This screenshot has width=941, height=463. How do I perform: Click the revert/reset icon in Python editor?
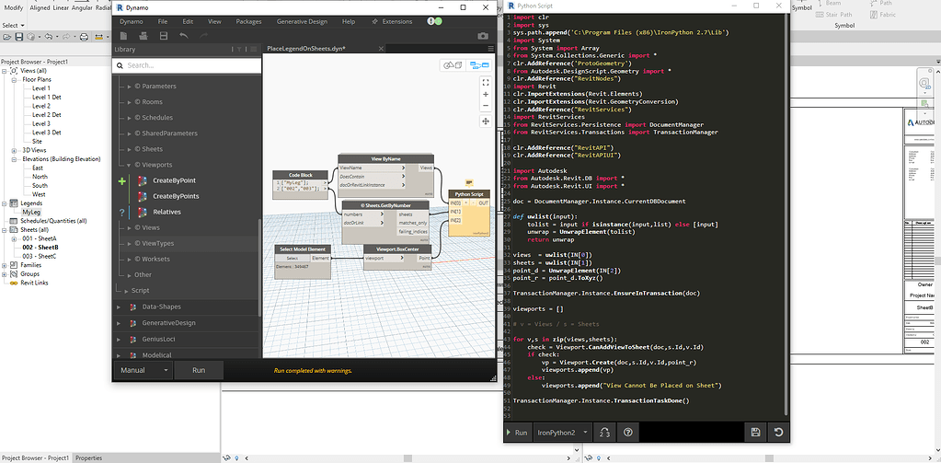point(778,432)
